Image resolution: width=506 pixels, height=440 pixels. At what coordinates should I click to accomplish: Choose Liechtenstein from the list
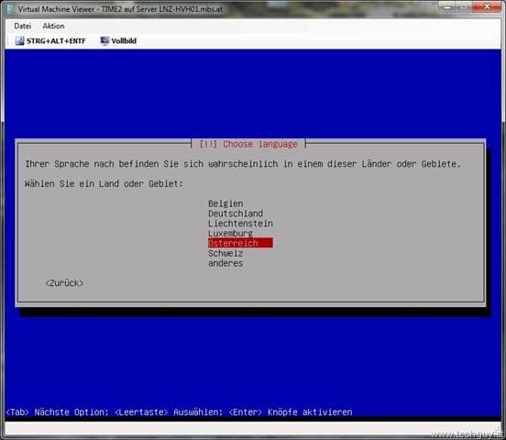click(x=240, y=224)
